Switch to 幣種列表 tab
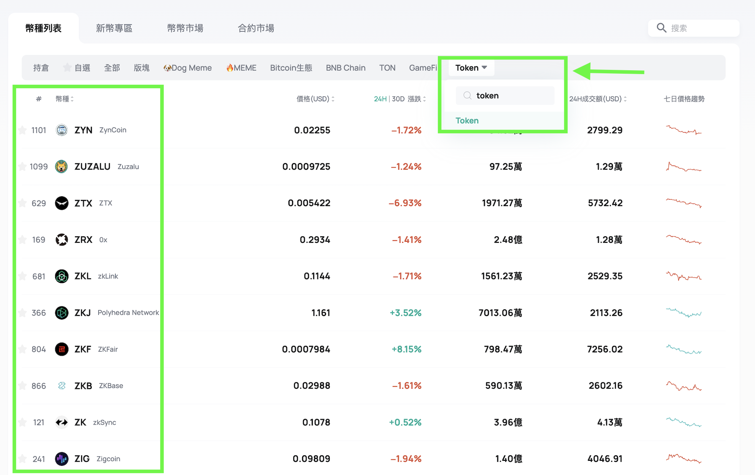The width and height of the screenshot is (755, 475). [43, 28]
